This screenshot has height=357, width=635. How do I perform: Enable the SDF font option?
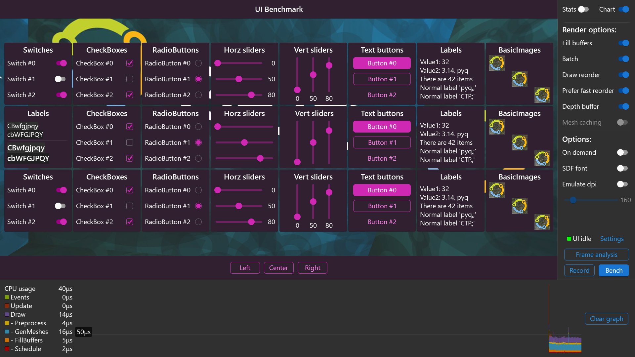[x=622, y=168]
